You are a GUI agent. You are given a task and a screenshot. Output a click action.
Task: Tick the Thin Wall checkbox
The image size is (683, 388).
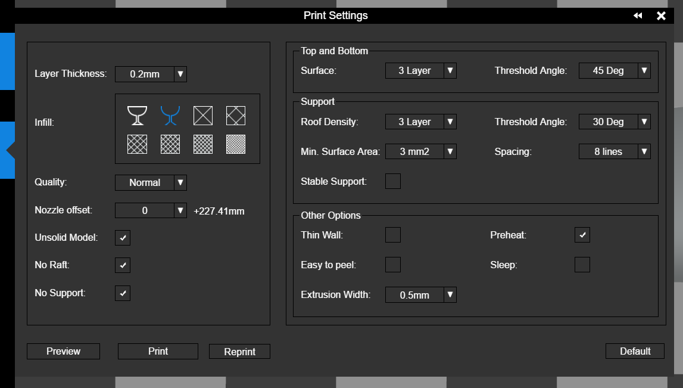tap(393, 235)
